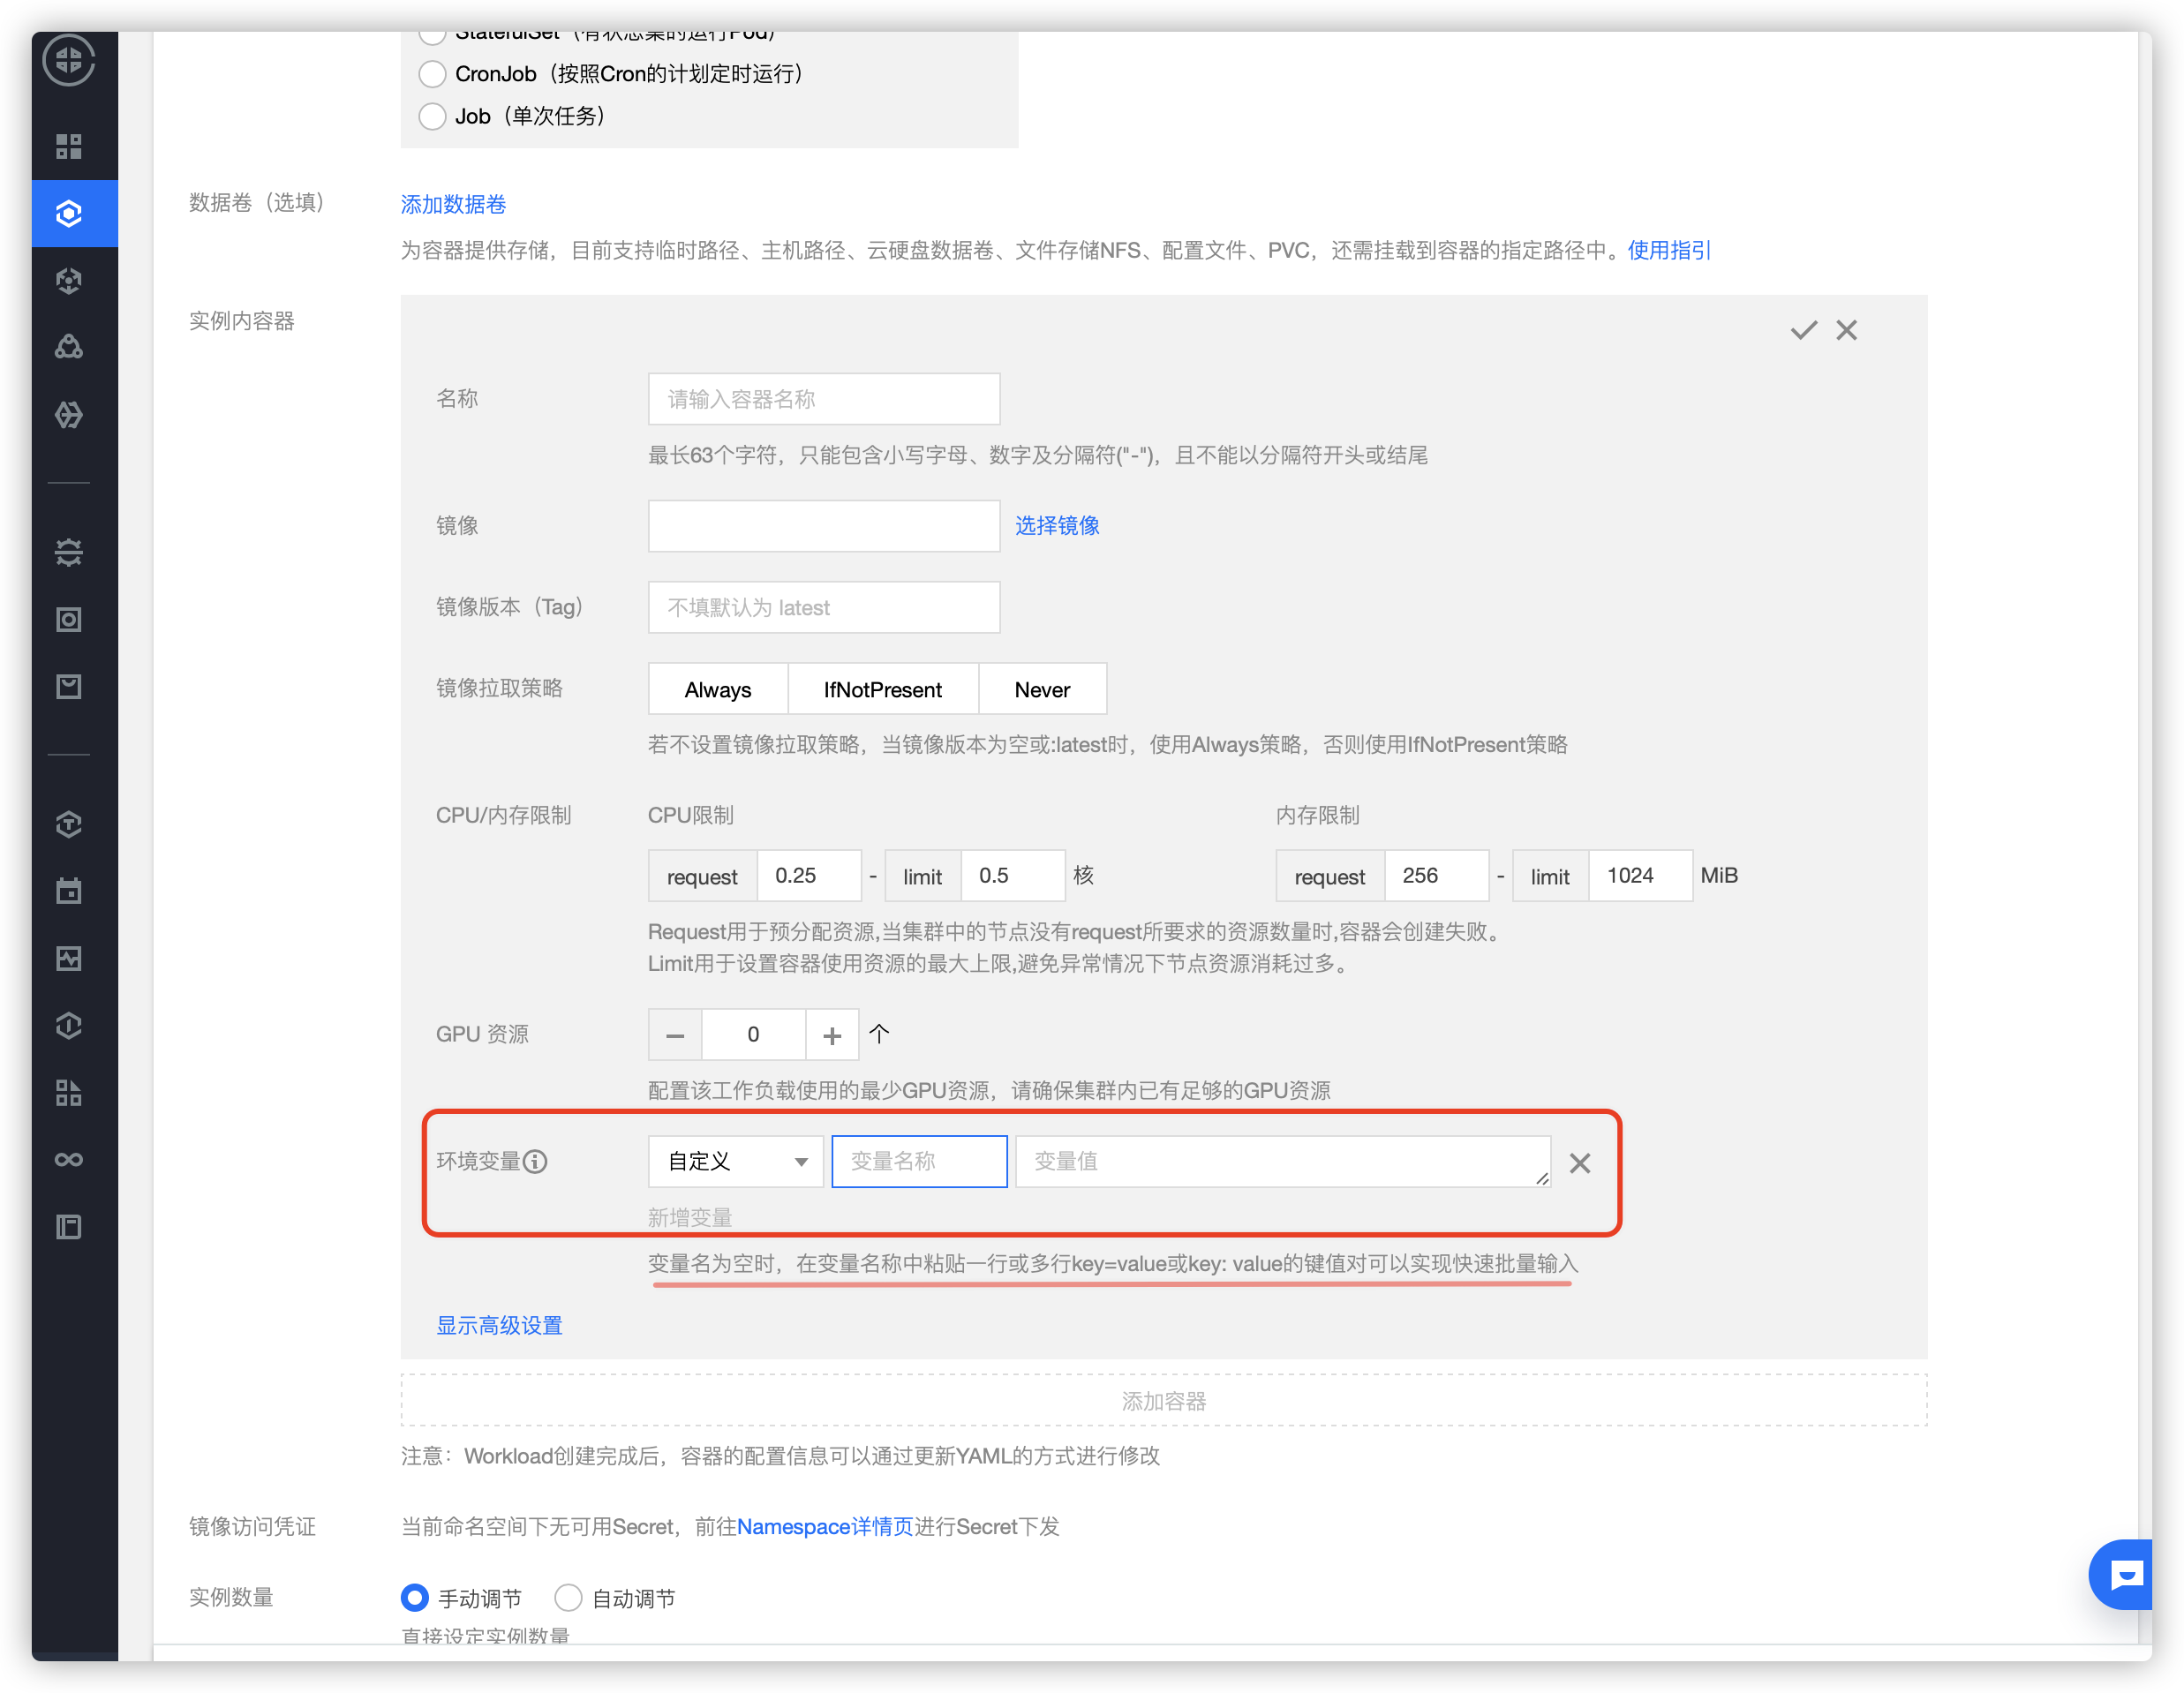Select the CronJob workload type

tap(432, 74)
